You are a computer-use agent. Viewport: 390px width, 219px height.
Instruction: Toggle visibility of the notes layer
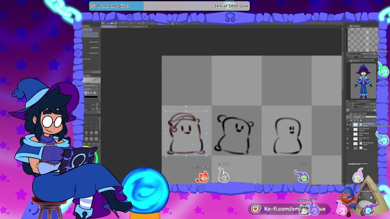coord(348,134)
